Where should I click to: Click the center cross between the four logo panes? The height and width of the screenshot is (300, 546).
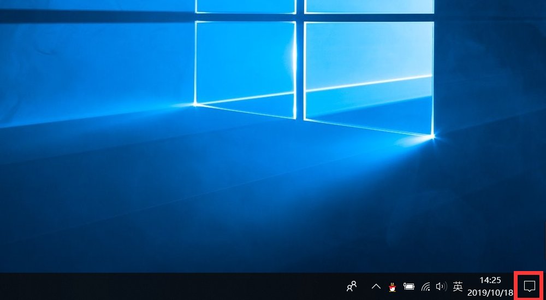point(300,17)
